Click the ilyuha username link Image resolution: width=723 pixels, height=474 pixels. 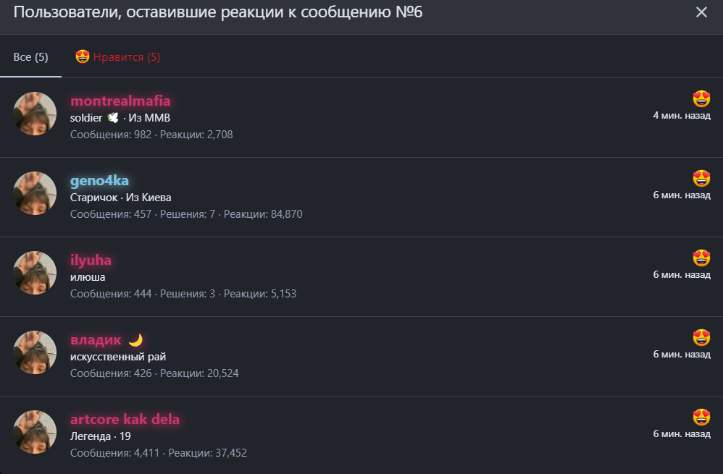click(91, 260)
